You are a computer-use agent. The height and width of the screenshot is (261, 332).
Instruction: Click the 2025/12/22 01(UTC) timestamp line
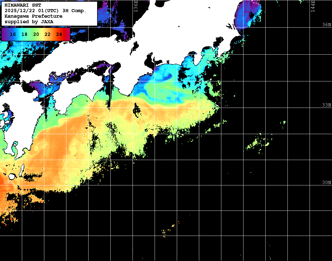click(x=45, y=11)
